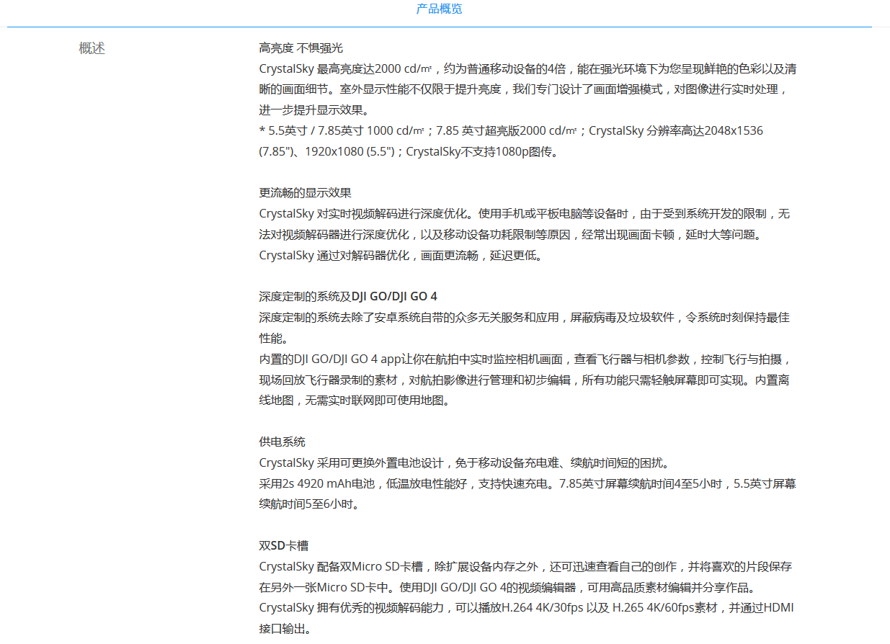890x644 pixels.
Task: Click the line starting "在另外一张Micro SD卡中"
Action: tap(507, 587)
